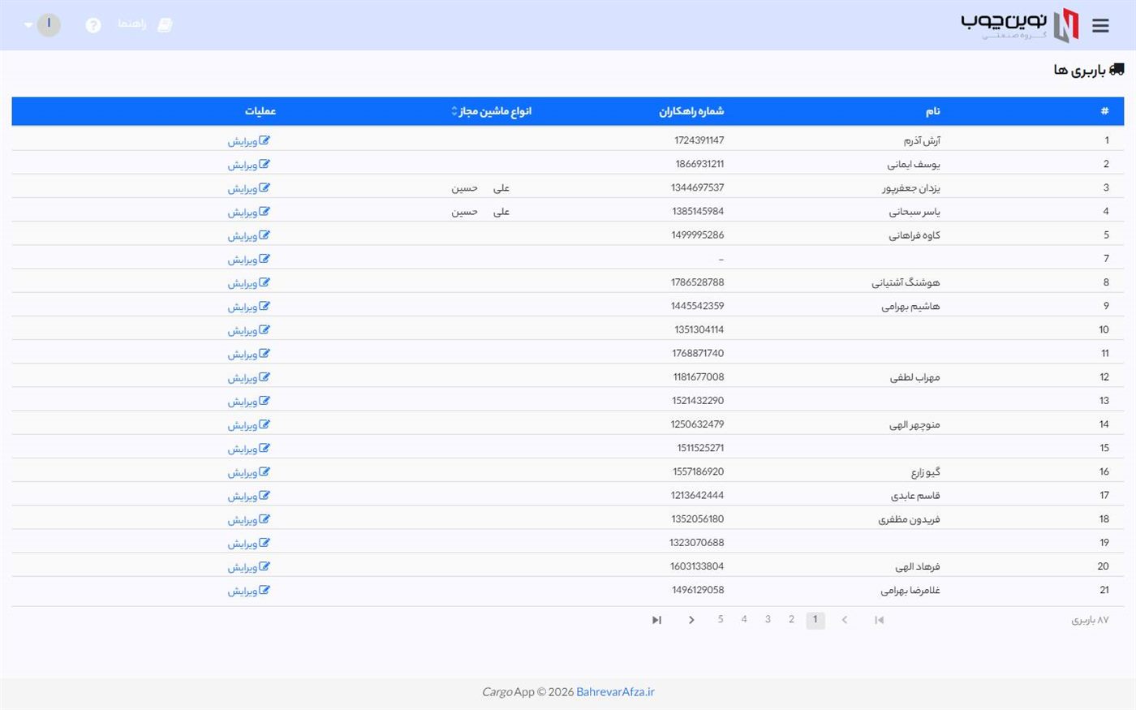This screenshot has height=710, width=1136.
Task: Edit row for فریدون مظفری
Action: [248, 519]
